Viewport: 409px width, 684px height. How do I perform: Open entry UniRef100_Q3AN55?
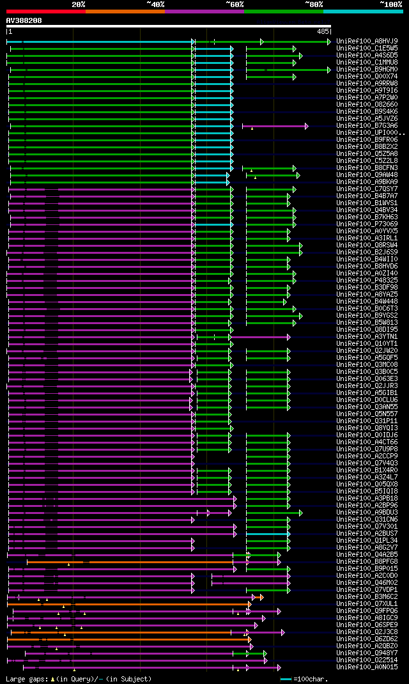[367, 407]
